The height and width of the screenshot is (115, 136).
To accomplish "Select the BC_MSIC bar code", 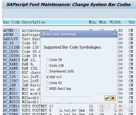I will [x=12, y=93].
